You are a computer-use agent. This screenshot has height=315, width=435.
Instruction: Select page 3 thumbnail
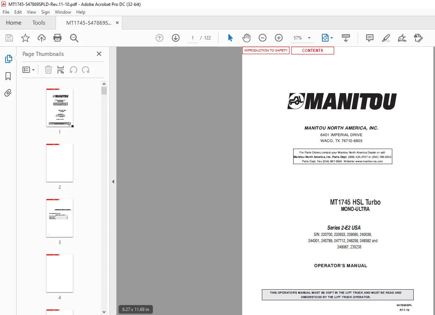[60, 218]
